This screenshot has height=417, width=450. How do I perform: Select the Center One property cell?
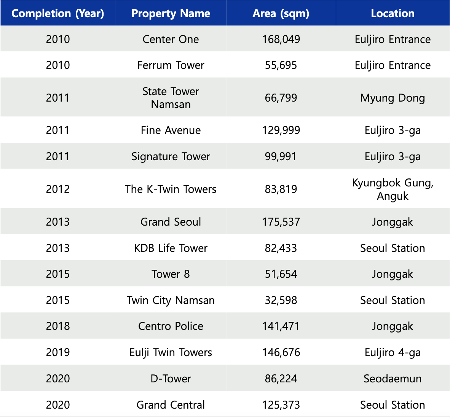point(171,39)
